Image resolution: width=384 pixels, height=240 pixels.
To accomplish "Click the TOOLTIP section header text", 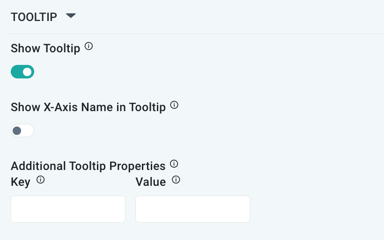I will click(x=34, y=17).
